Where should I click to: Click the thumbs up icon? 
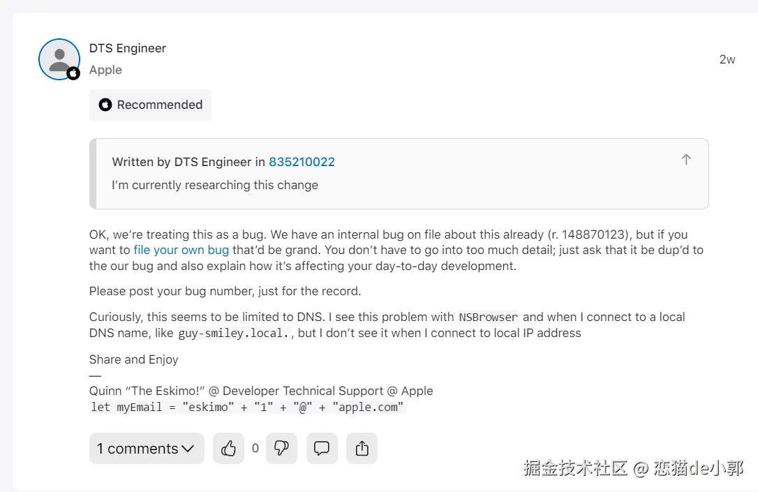[228, 449]
